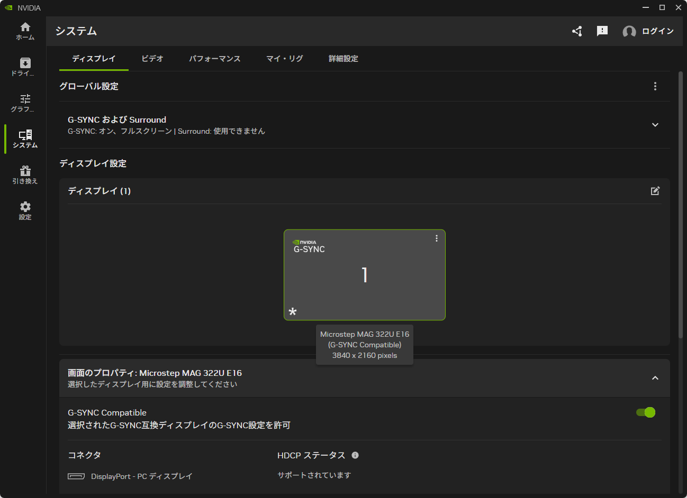
Task: Switch to the 詳細設定 tab
Action: click(x=343, y=59)
